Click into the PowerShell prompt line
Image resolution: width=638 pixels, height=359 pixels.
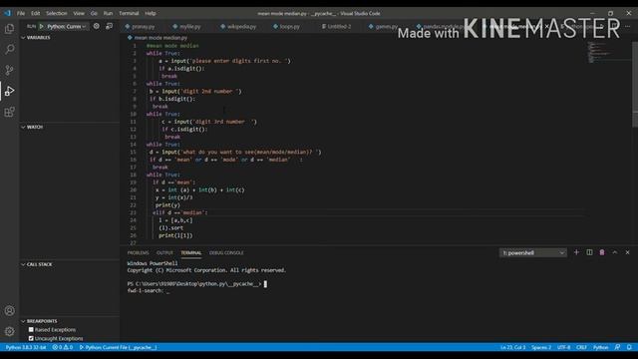pyautogui.click(x=197, y=283)
